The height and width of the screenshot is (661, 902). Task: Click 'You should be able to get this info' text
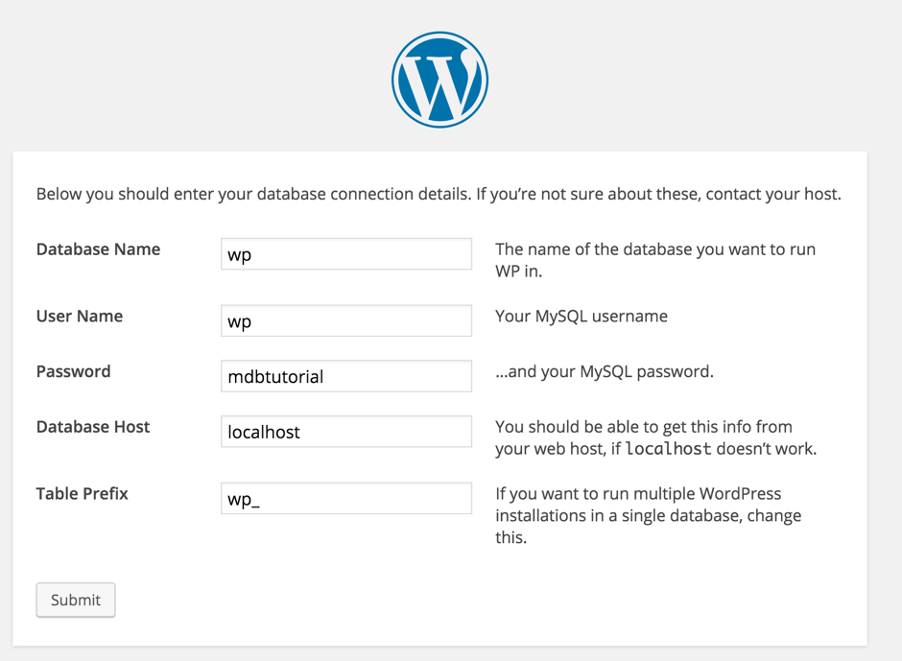pyautogui.click(x=643, y=427)
